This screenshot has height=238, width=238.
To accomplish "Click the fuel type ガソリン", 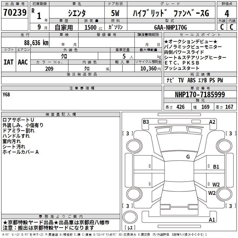I will (115, 27).
